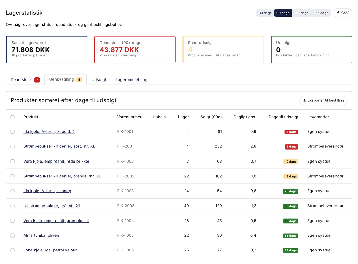Viewport: 358px width, 264px height.
Task: Open Vera kjole, empiresnit, røde prikker
Action: 56,161
